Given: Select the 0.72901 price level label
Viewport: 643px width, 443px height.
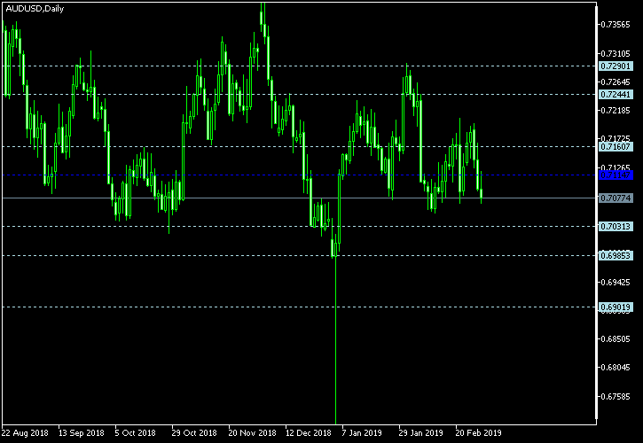Looking at the screenshot, I should pos(616,66).
